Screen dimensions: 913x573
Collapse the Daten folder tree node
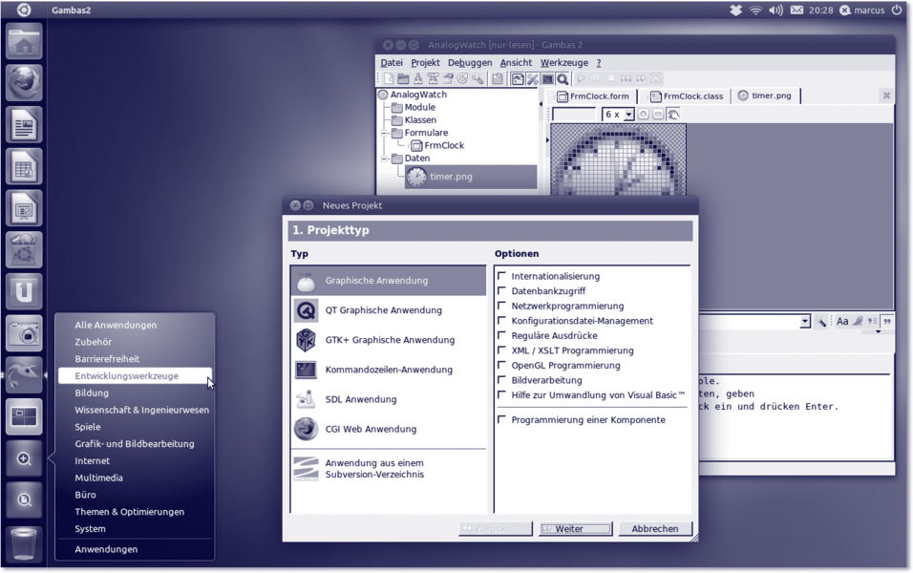point(385,159)
